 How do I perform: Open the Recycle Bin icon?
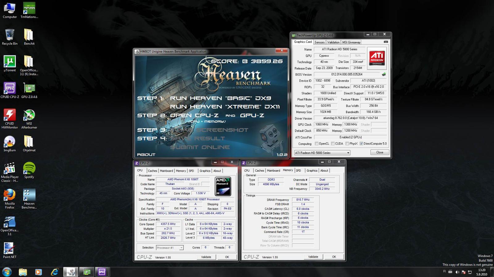(10, 37)
